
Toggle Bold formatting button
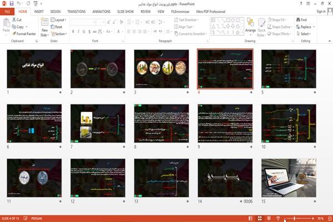(73, 32)
